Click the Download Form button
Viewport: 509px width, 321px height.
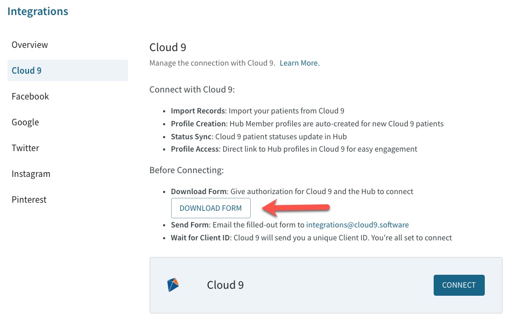point(211,208)
